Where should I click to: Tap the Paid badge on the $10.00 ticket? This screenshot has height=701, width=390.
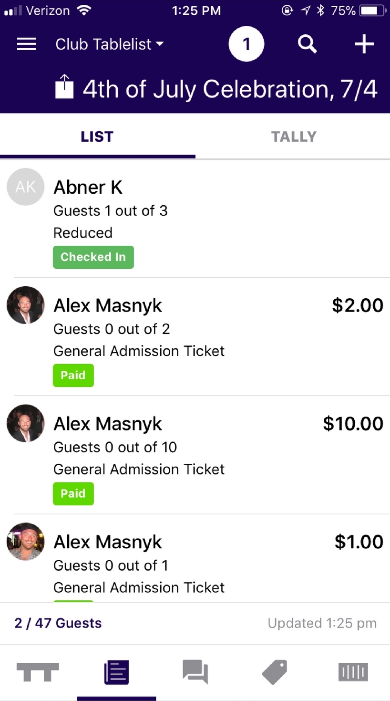click(x=73, y=493)
